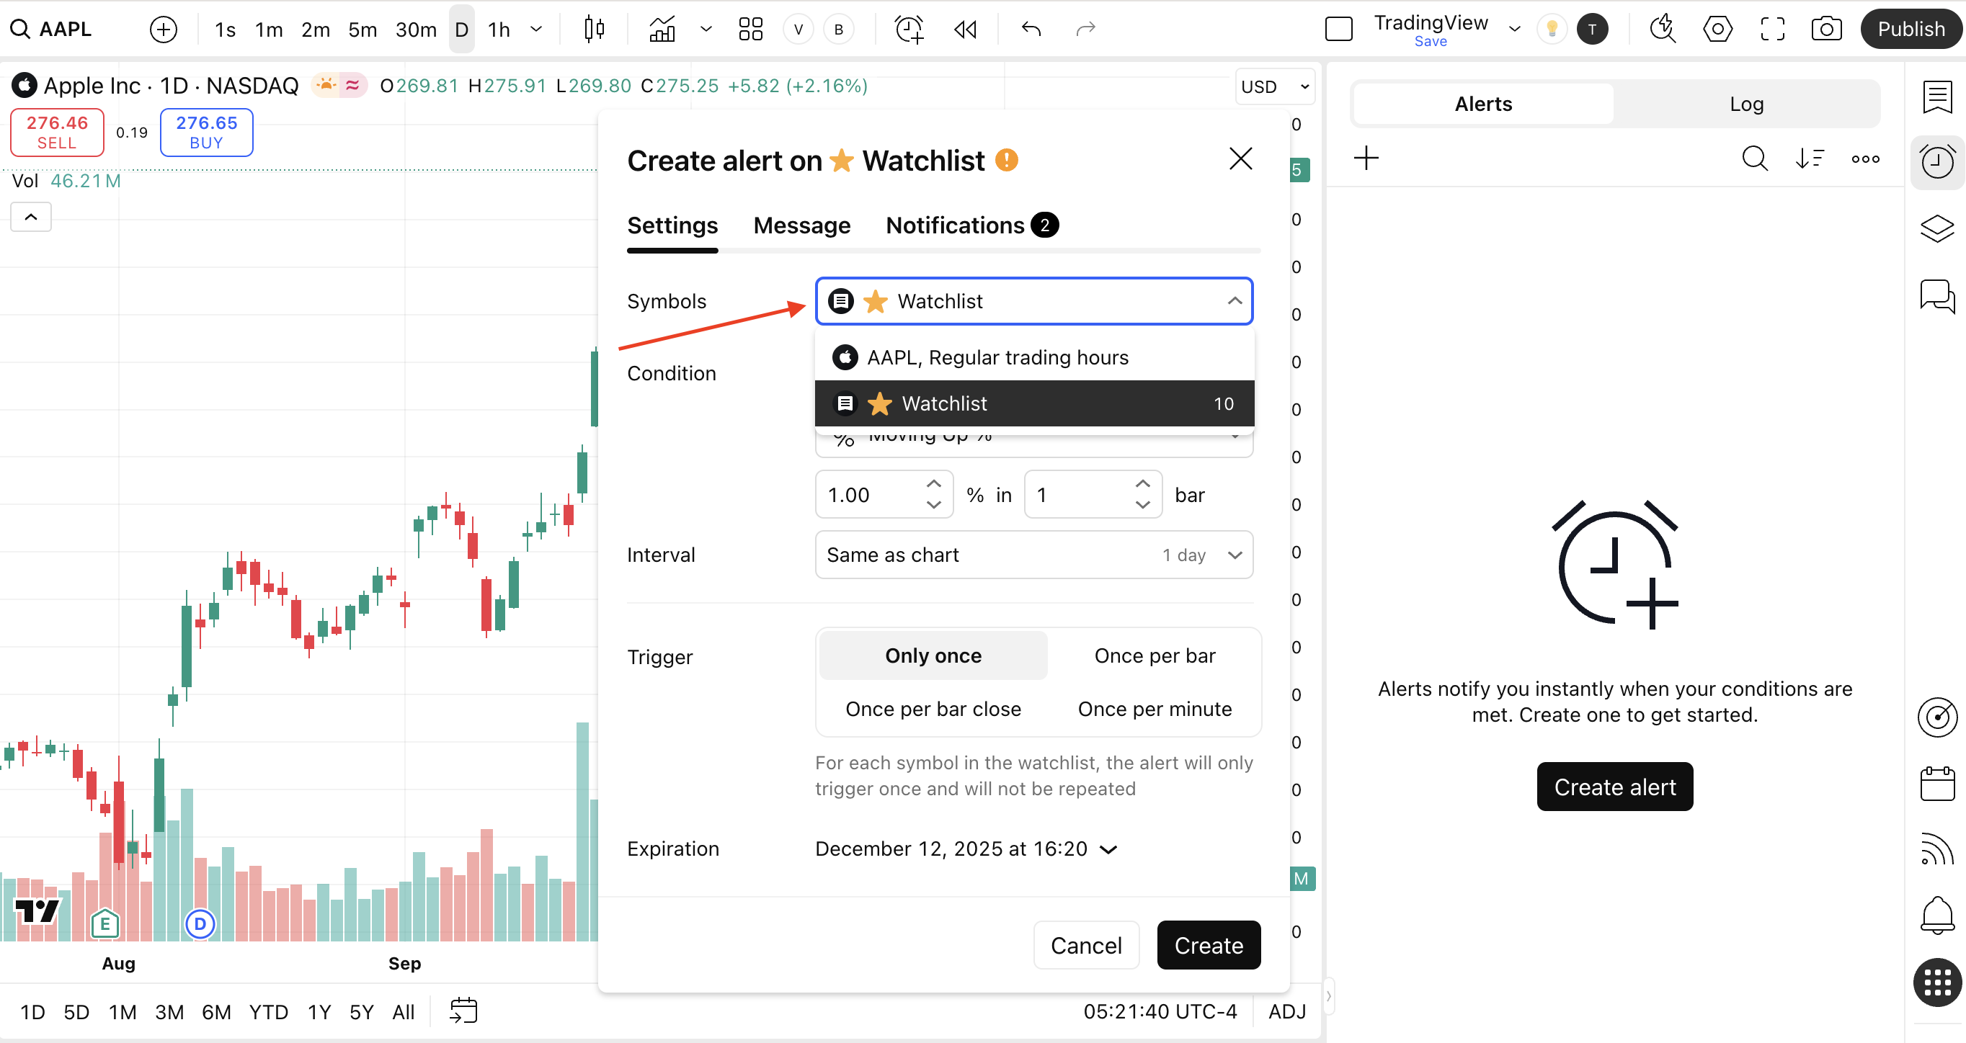Click the Create button in the dialog
Image resolution: width=1966 pixels, height=1043 pixels.
[x=1208, y=945]
